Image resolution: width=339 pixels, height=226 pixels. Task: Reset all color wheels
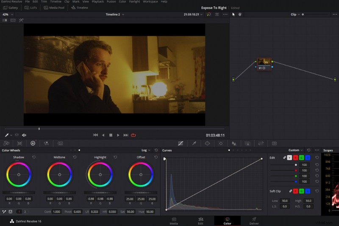click(x=156, y=150)
